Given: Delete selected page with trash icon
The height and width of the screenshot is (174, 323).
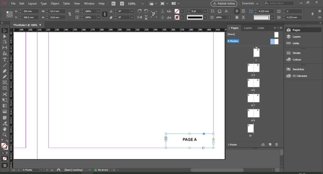Looking at the screenshot, I should click(x=276, y=145).
